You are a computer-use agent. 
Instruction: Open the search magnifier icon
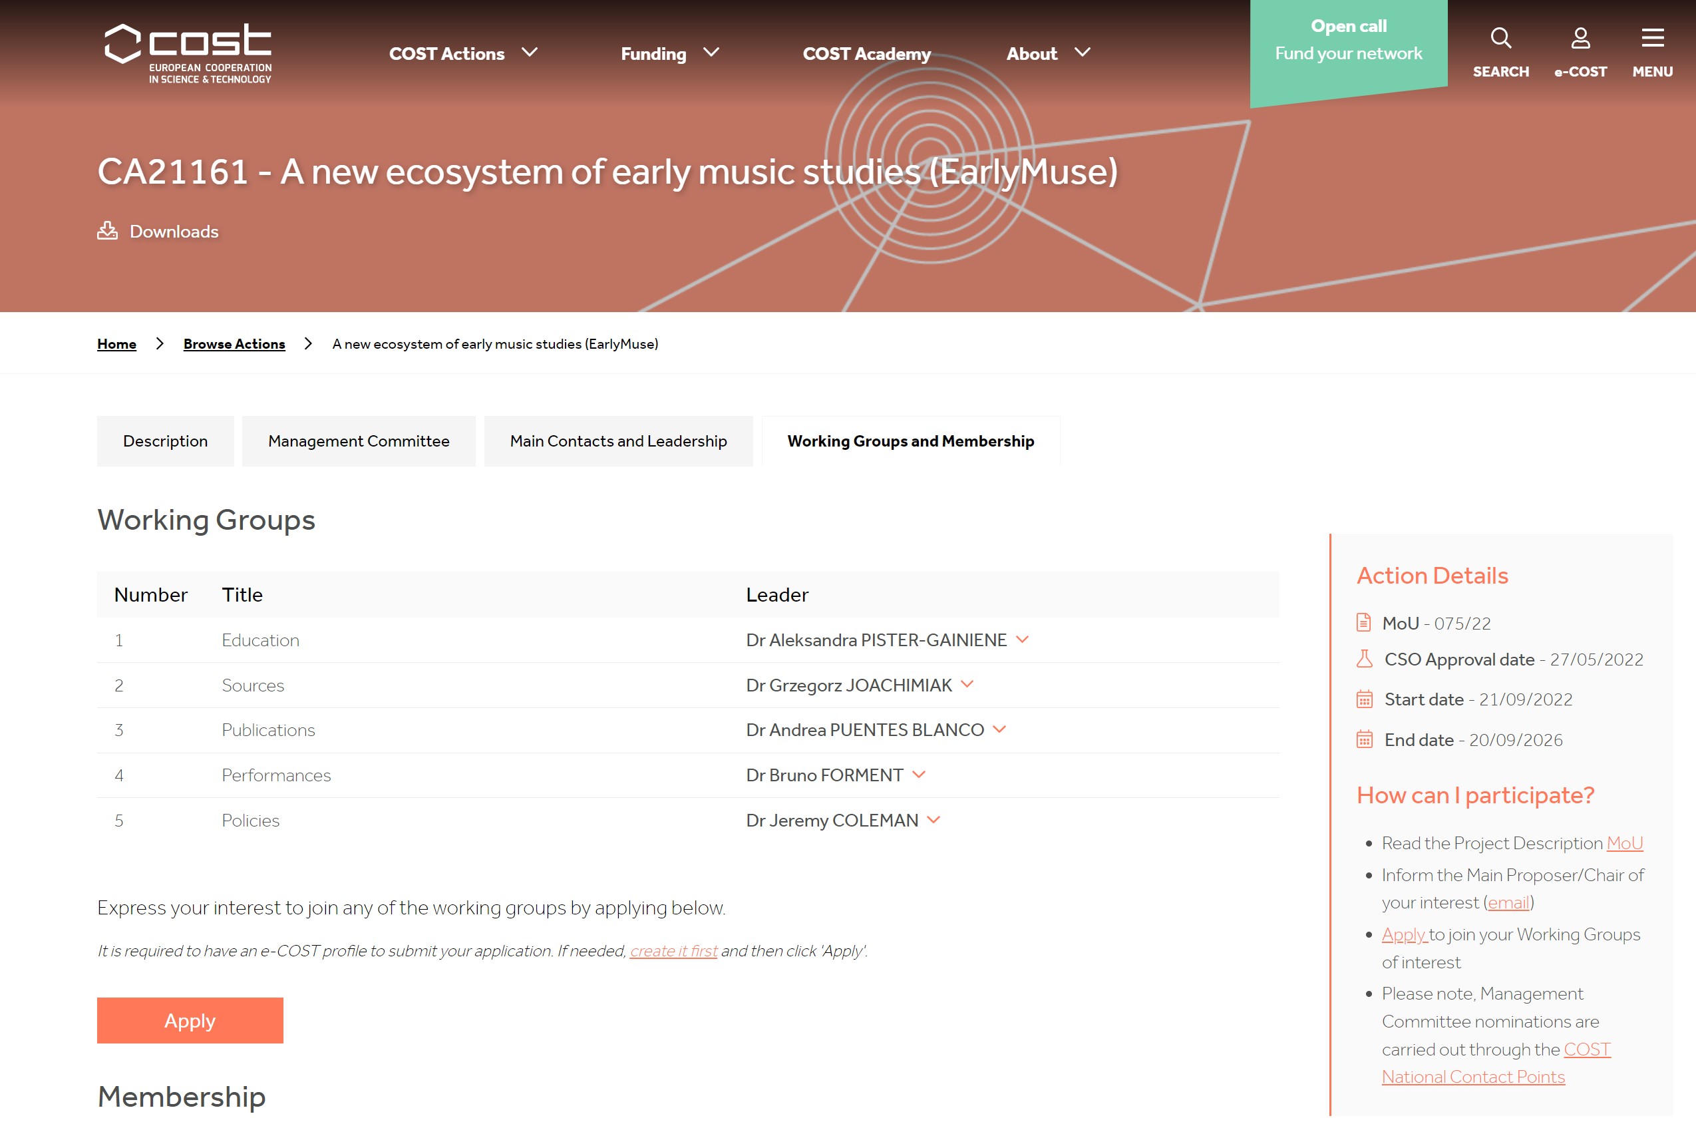[1500, 37]
